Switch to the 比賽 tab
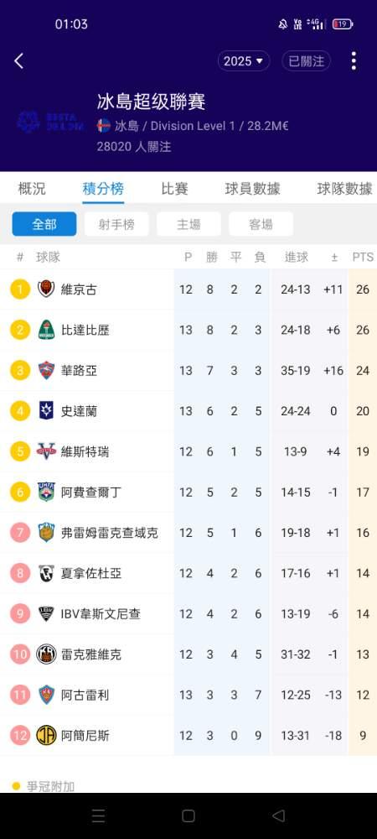This screenshot has width=377, height=839. coord(174,189)
